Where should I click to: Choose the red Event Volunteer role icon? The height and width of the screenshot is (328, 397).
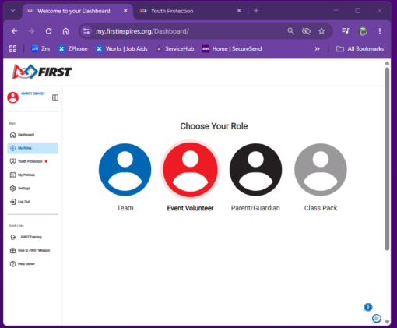tap(191, 170)
